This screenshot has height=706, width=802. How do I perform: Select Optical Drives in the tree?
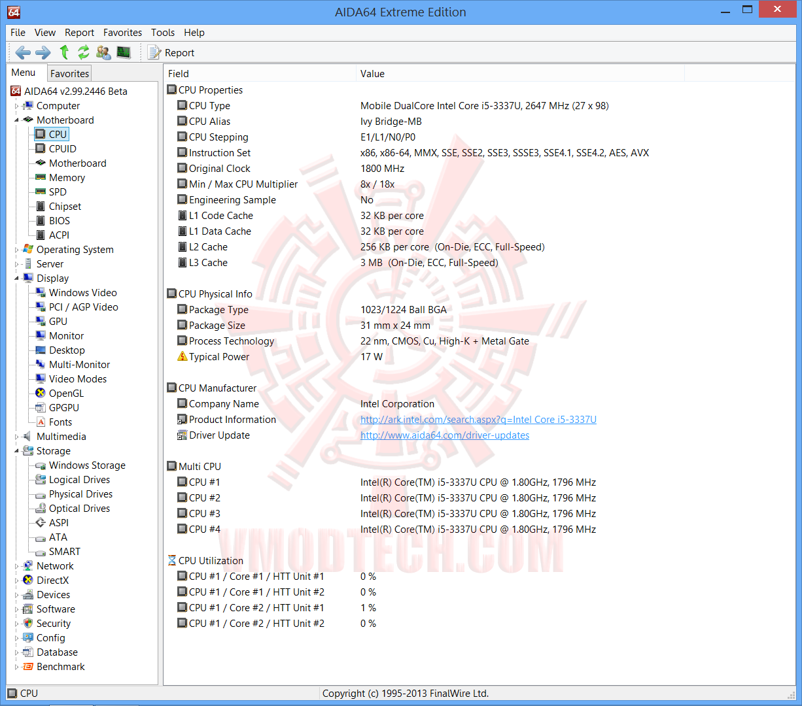tap(79, 509)
